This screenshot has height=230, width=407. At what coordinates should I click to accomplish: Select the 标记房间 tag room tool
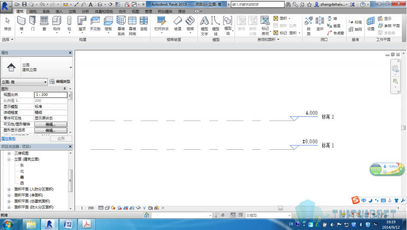click(x=265, y=25)
